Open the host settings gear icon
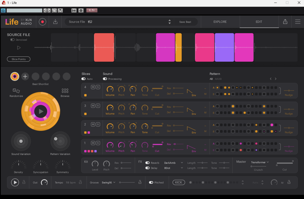 click(x=81, y=10)
